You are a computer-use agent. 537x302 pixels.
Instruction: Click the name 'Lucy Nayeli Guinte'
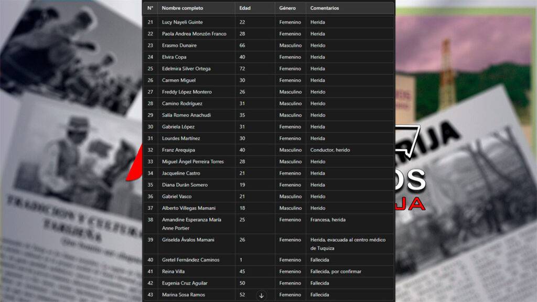182,22
